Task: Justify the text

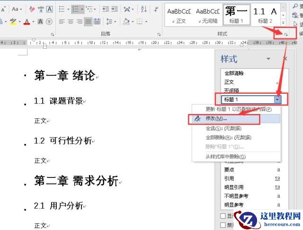Action: pyautogui.click(x=88, y=21)
